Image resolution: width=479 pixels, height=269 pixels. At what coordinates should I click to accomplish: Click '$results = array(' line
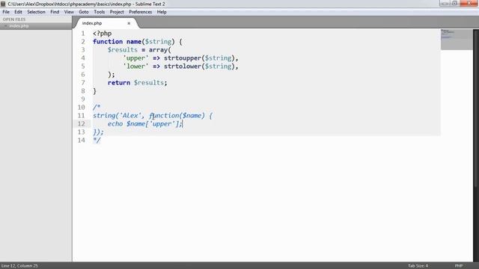[139, 50]
